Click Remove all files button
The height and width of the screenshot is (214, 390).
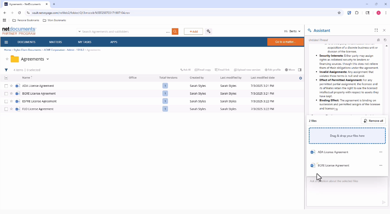[x=373, y=121]
